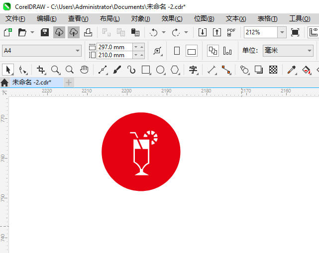
Task: Click the page height field 210.0 mm
Action: tap(114, 55)
